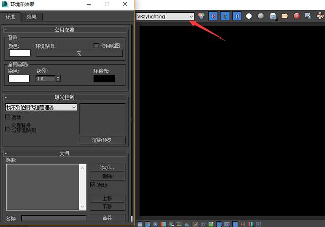The image size is (325, 227).
Task: Show corrections control panel icon in bottom bar
Action: (x=140, y=224)
